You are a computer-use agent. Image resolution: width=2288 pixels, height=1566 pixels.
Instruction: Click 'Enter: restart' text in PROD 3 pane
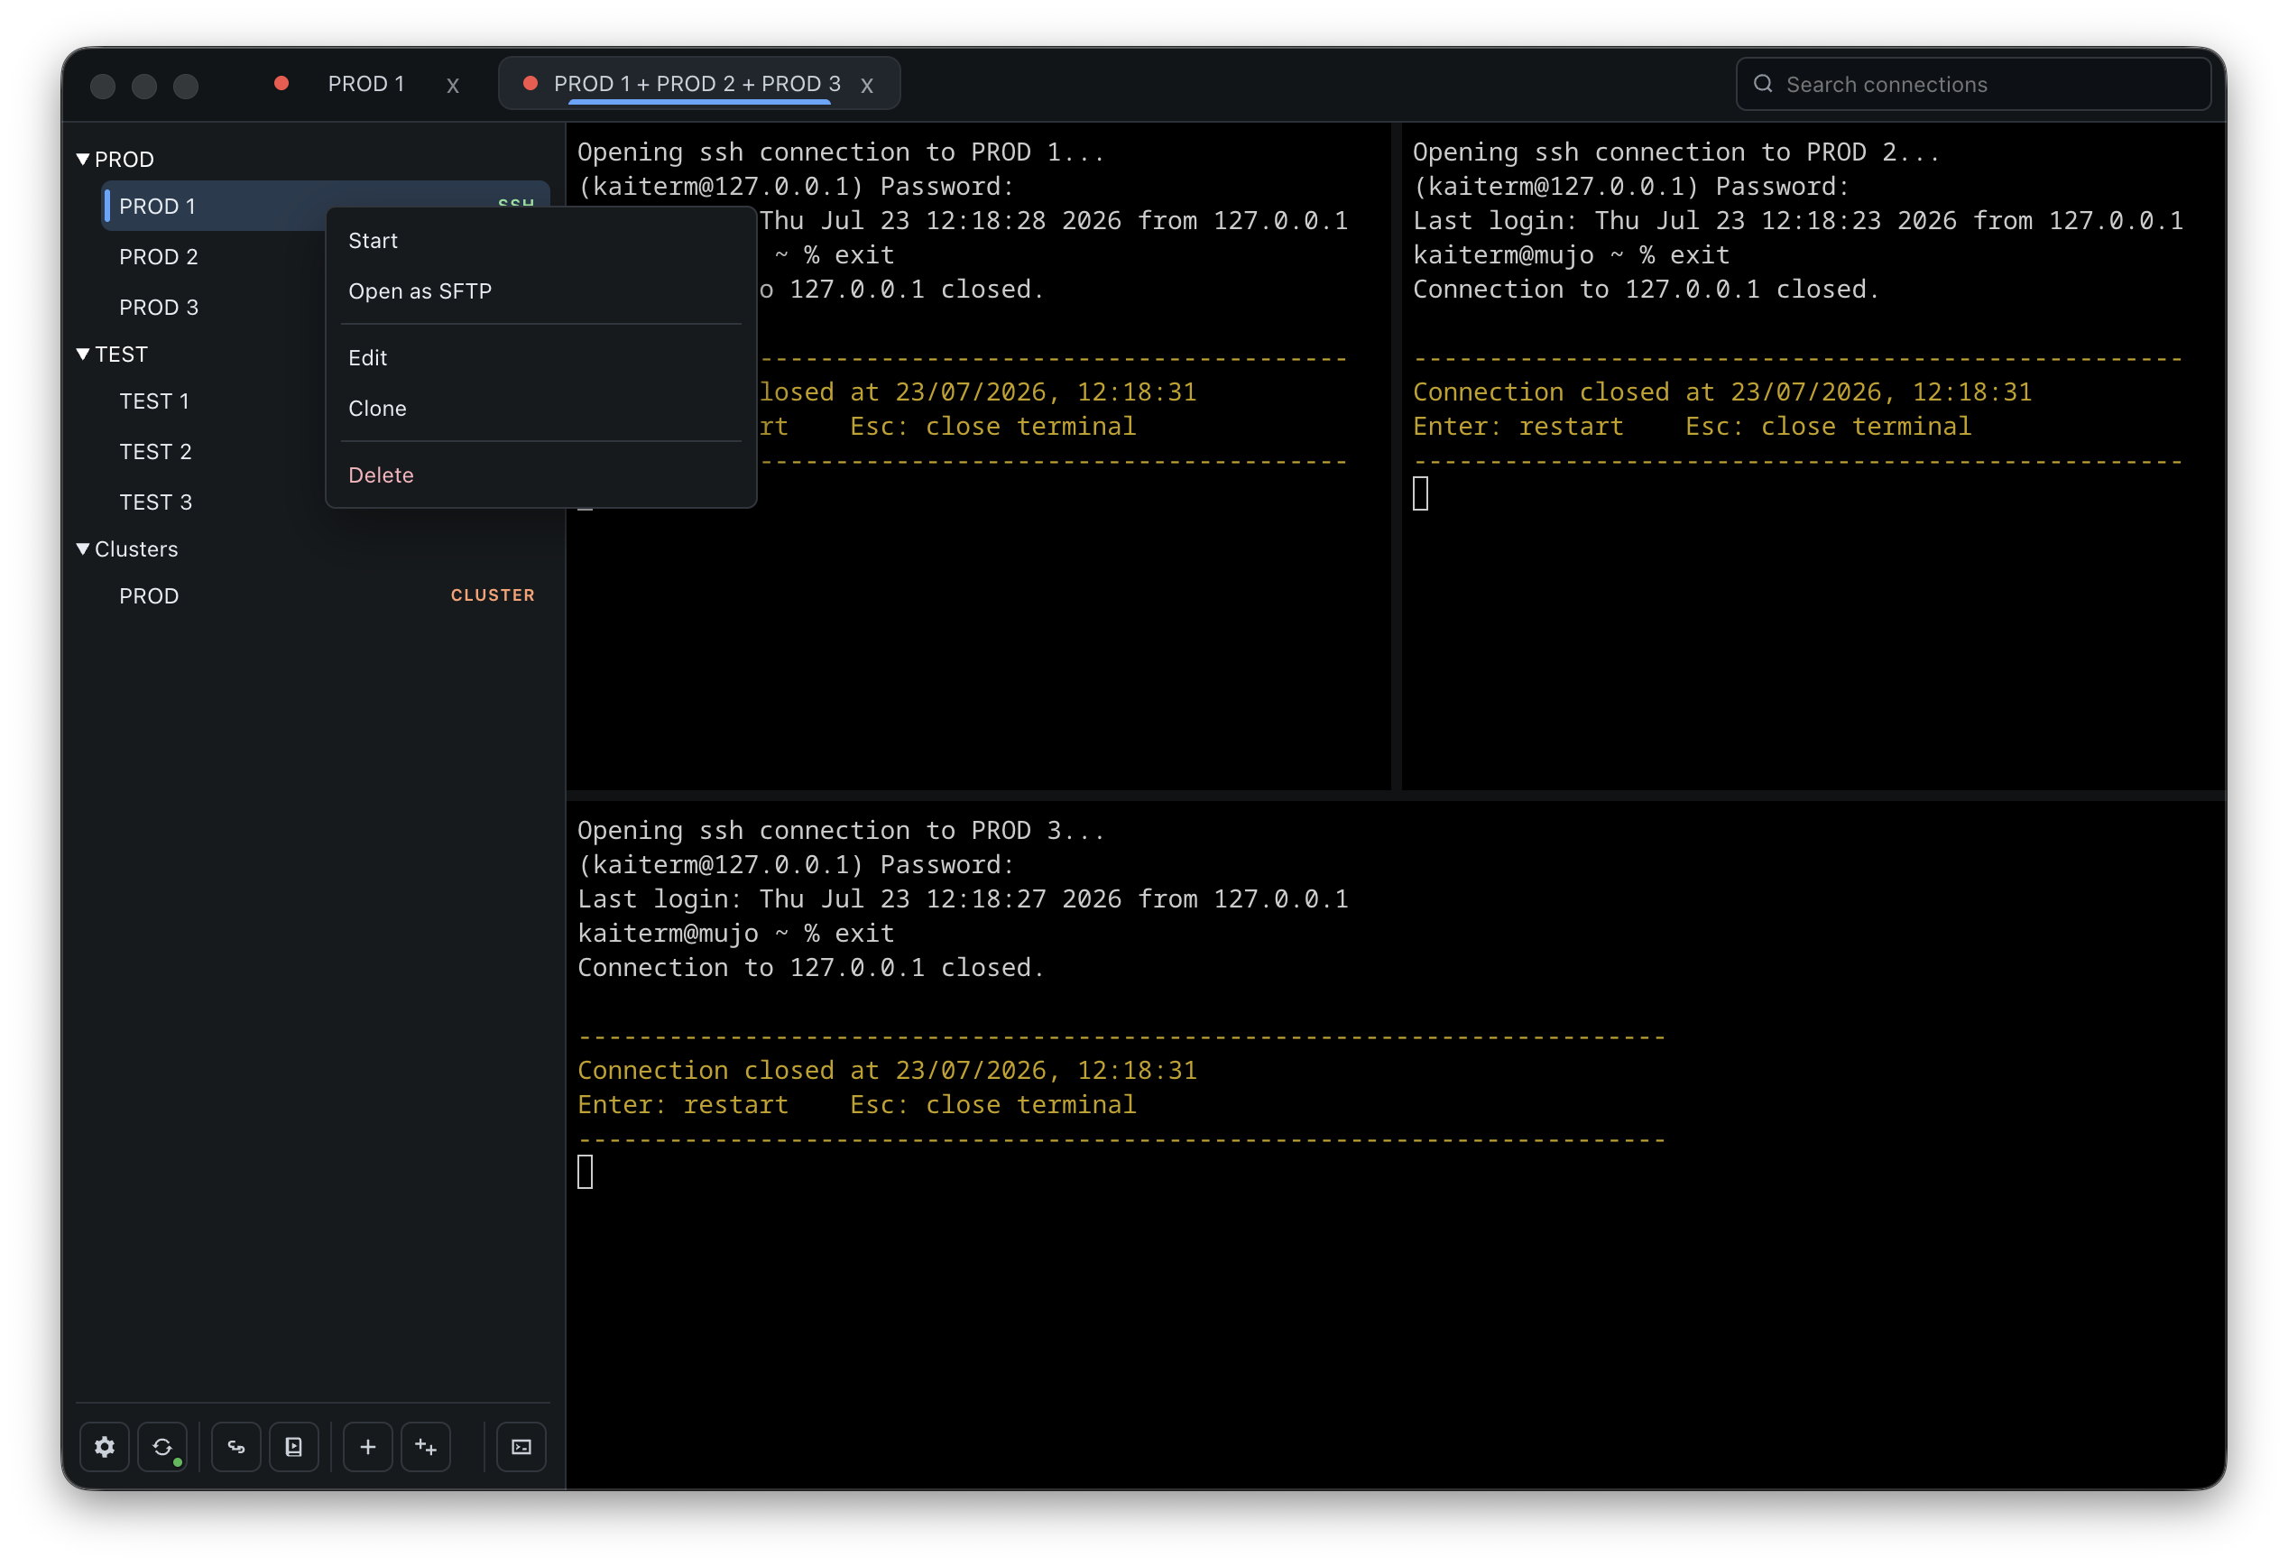682,1104
